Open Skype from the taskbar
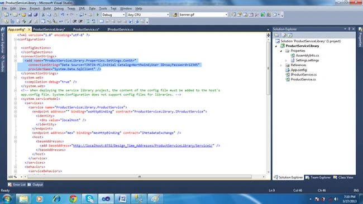Image resolution: width=363 pixels, height=204 pixels. (x=89, y=198)
